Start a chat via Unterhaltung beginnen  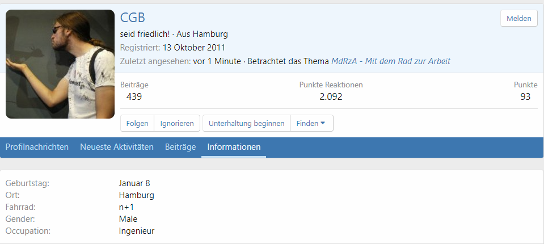tap(246, 123)
